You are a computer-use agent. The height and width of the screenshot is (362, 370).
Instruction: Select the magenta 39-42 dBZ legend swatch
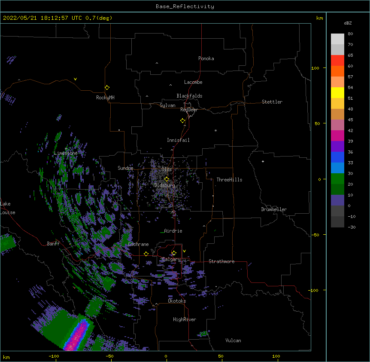click(x=337, y=135)
